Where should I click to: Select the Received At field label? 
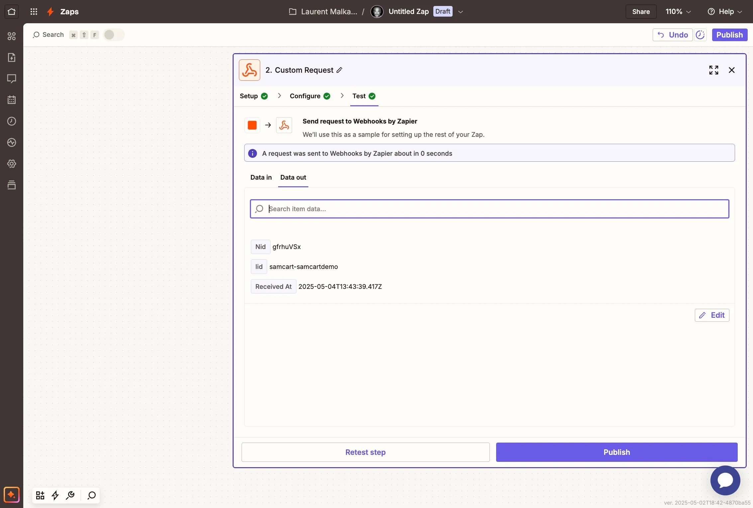point(273,287)
